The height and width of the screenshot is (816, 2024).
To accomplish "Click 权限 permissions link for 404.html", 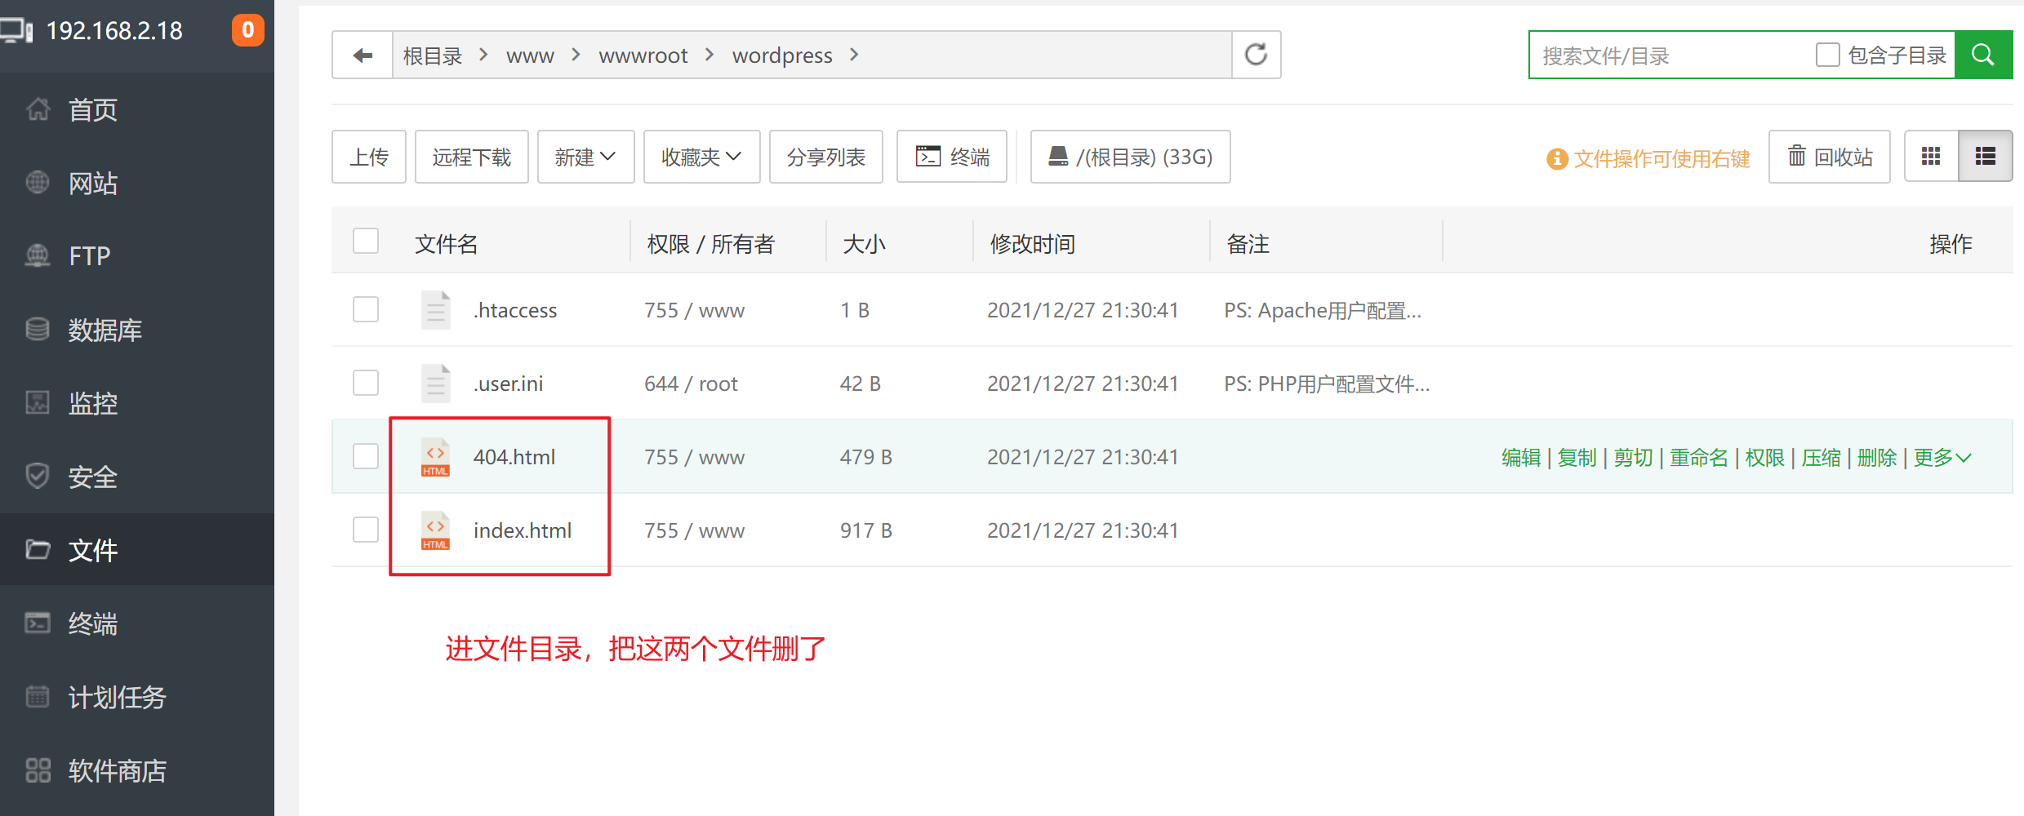I will [1765, 458].
